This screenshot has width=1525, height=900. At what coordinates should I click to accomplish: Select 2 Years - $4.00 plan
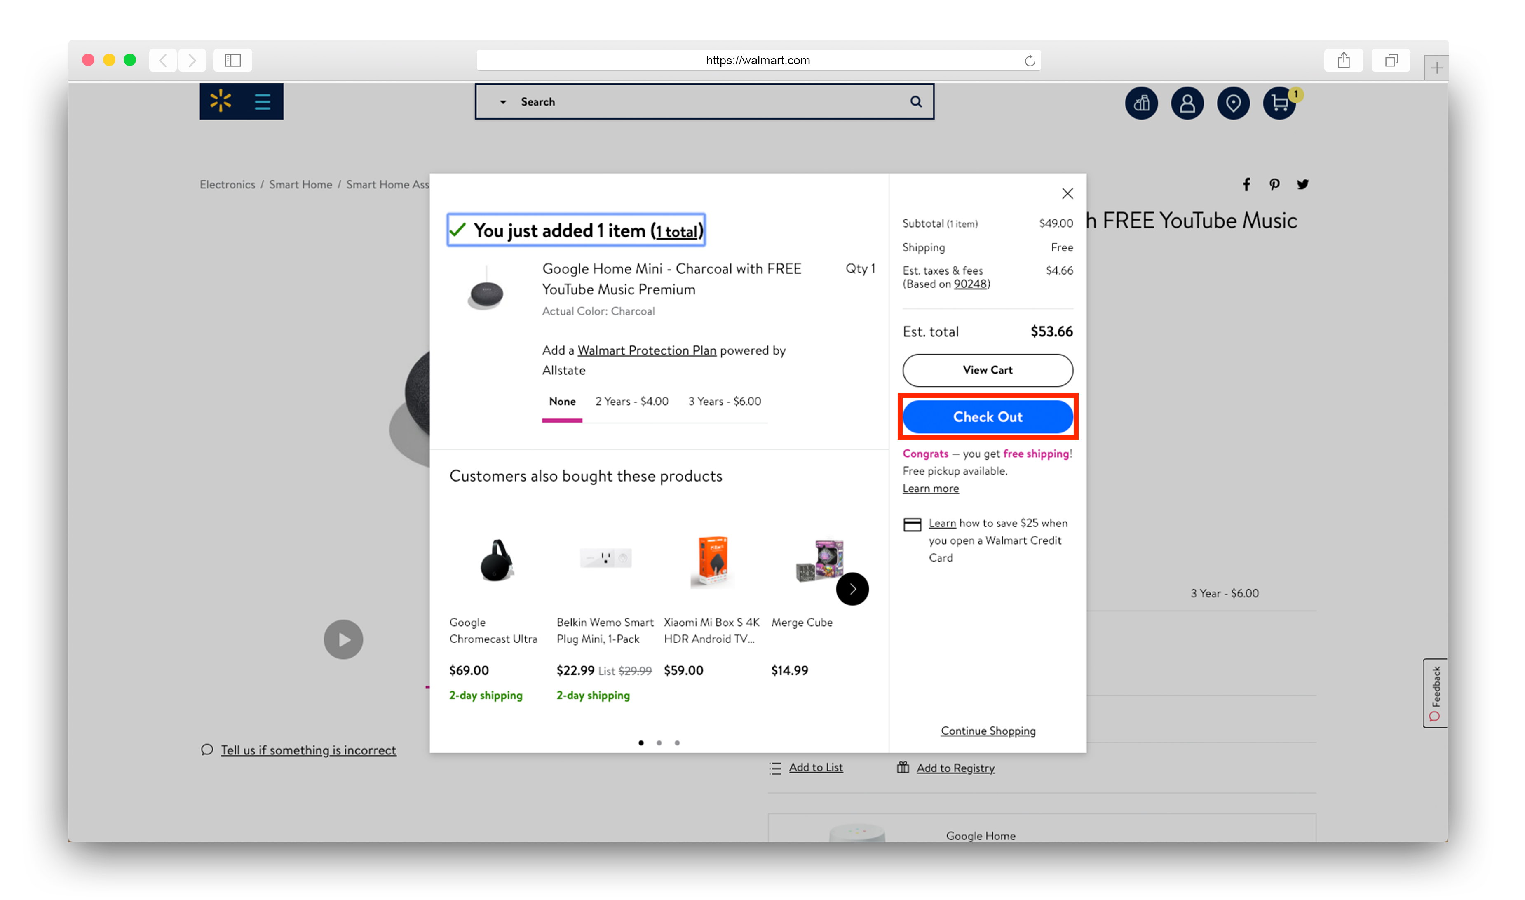coord(631,402)
